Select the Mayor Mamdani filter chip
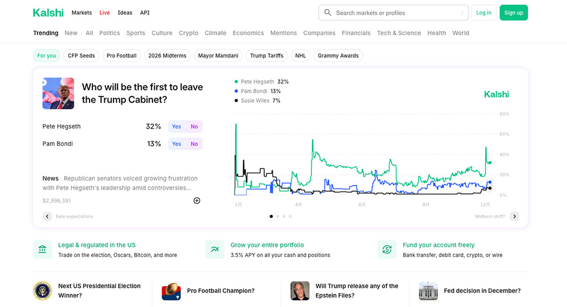Viewport: 567px width, 307px height. (218, 56)
